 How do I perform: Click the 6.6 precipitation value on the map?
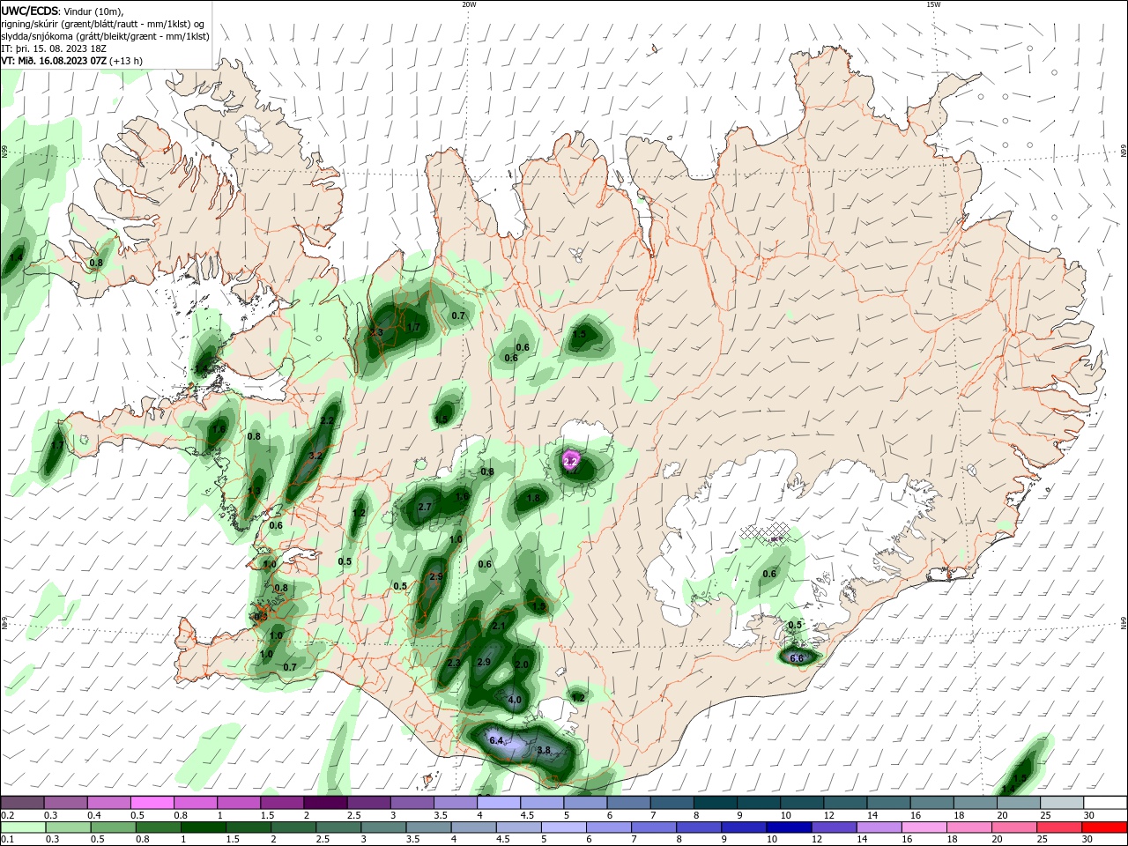pyautogui.click(x=796, y=658)
